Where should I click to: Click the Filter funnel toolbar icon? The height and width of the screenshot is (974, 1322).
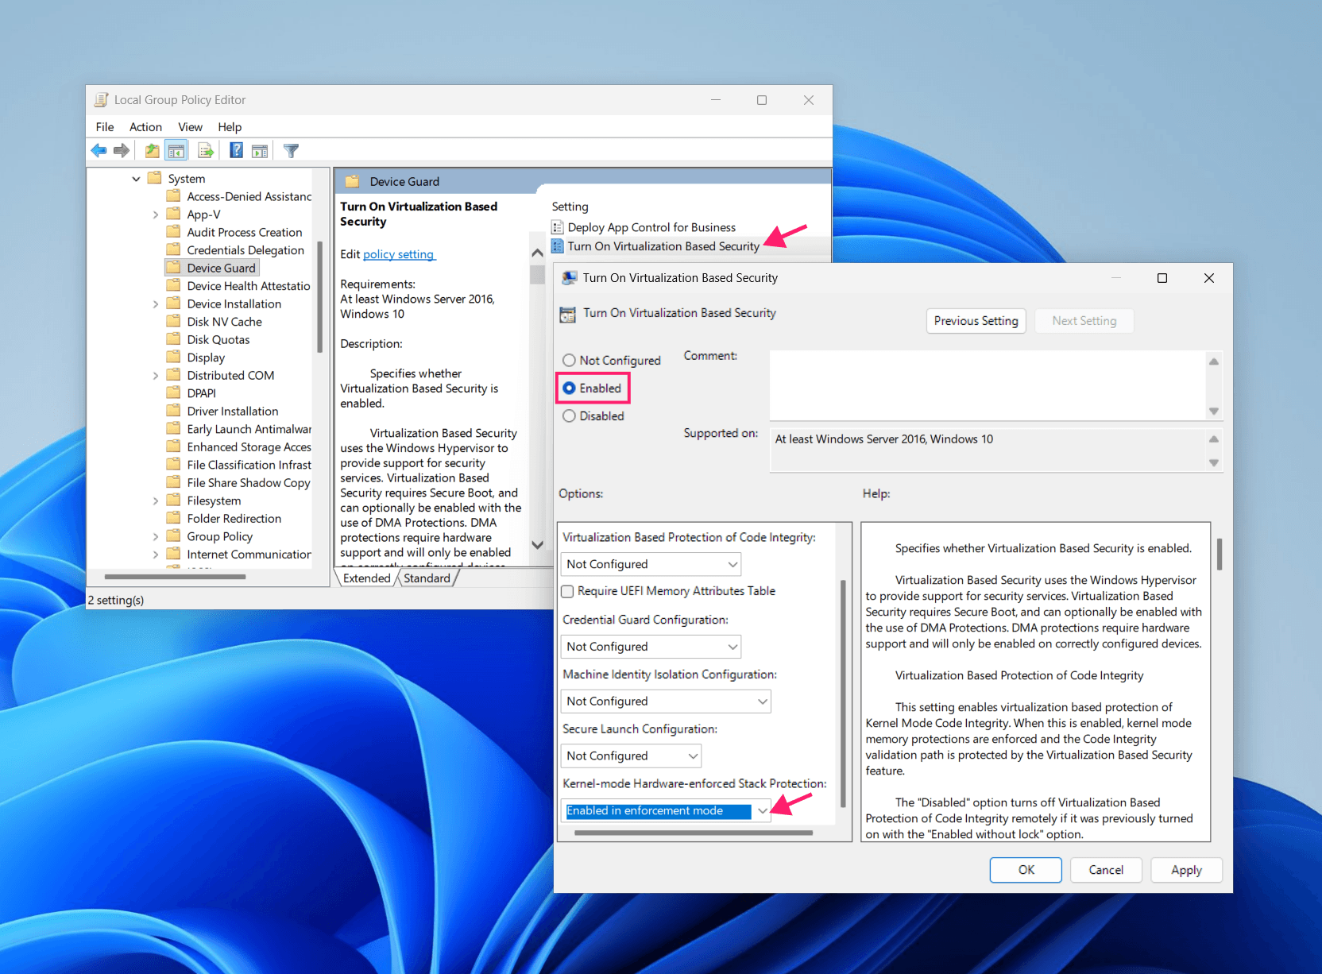pyautogui.click(x=291, y=150)
